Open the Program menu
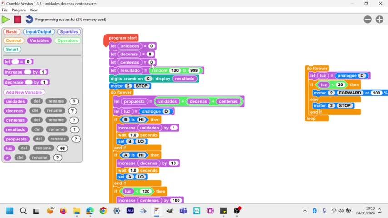 pos(19,10)
